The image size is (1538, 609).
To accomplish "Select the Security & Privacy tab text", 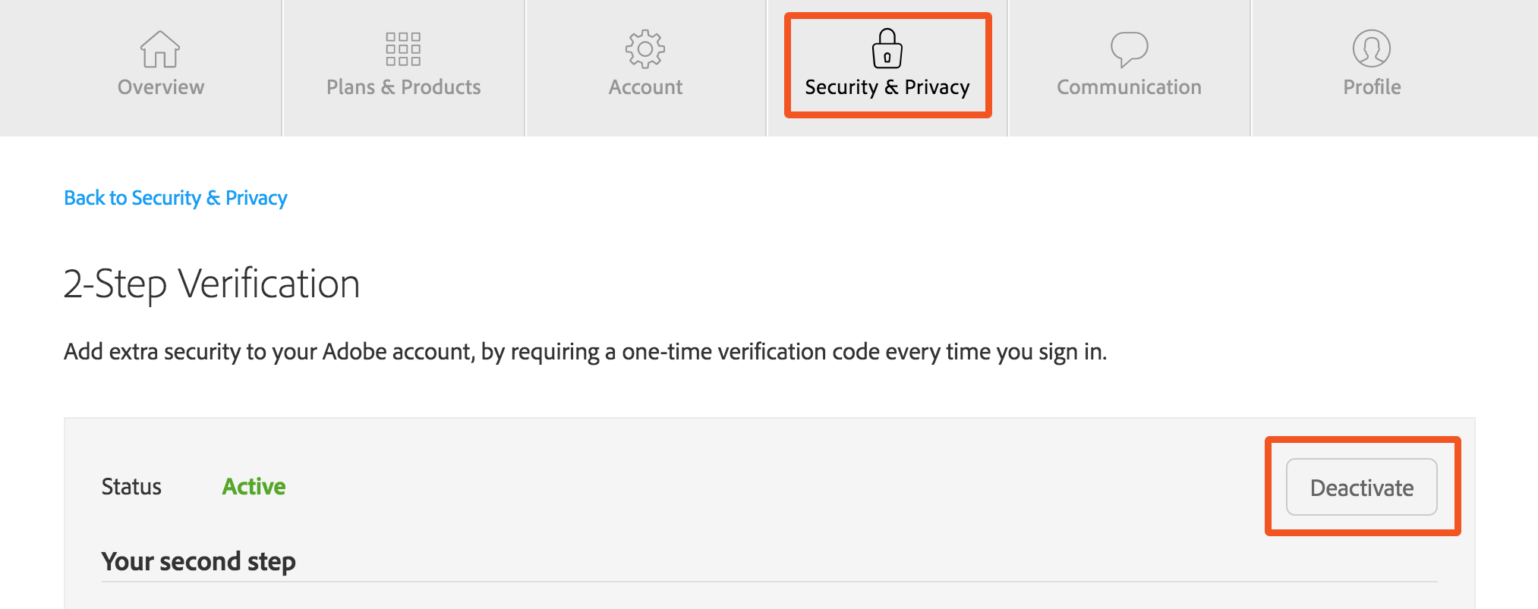I will pyautogui.click(x=887, y=88).
